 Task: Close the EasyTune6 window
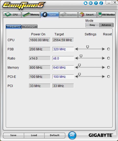pyautogui.click(x=115, y=3)
